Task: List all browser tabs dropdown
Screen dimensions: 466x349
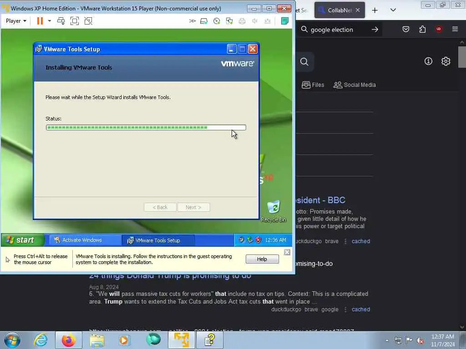Action: click(393, 10)
